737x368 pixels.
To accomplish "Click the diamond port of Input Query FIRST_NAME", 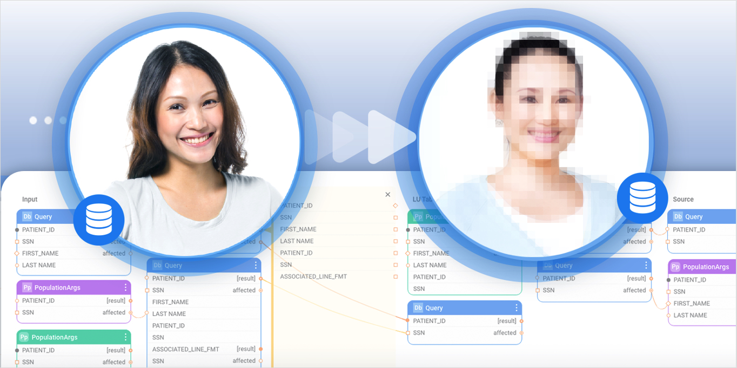I will click(17, 254).
